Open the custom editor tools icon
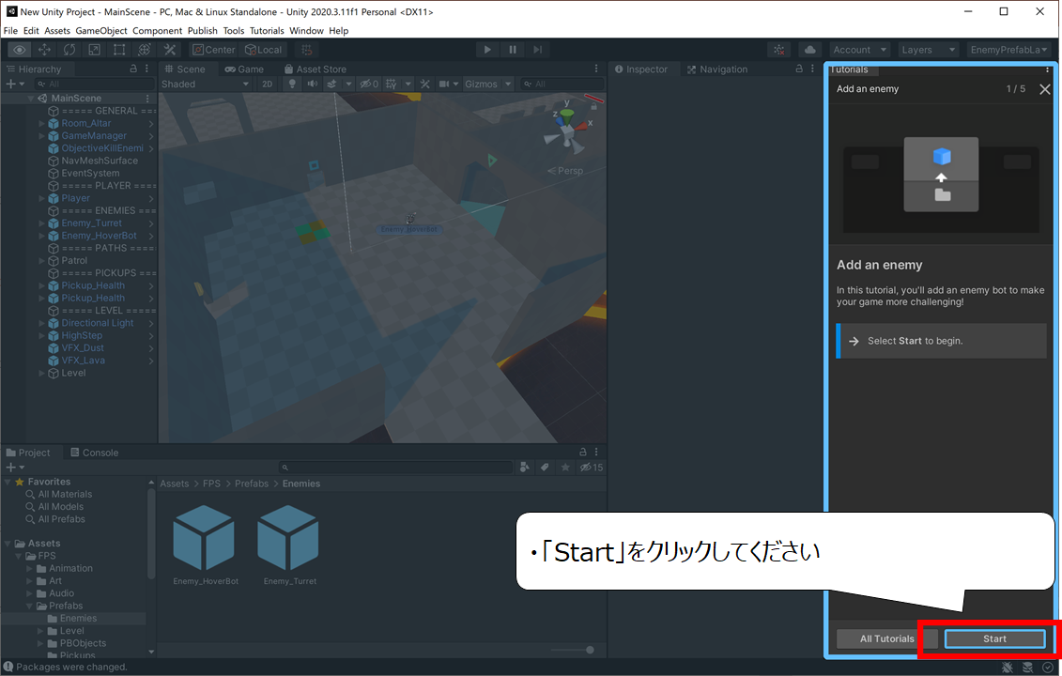1062x676 pixels. [169, 50]
